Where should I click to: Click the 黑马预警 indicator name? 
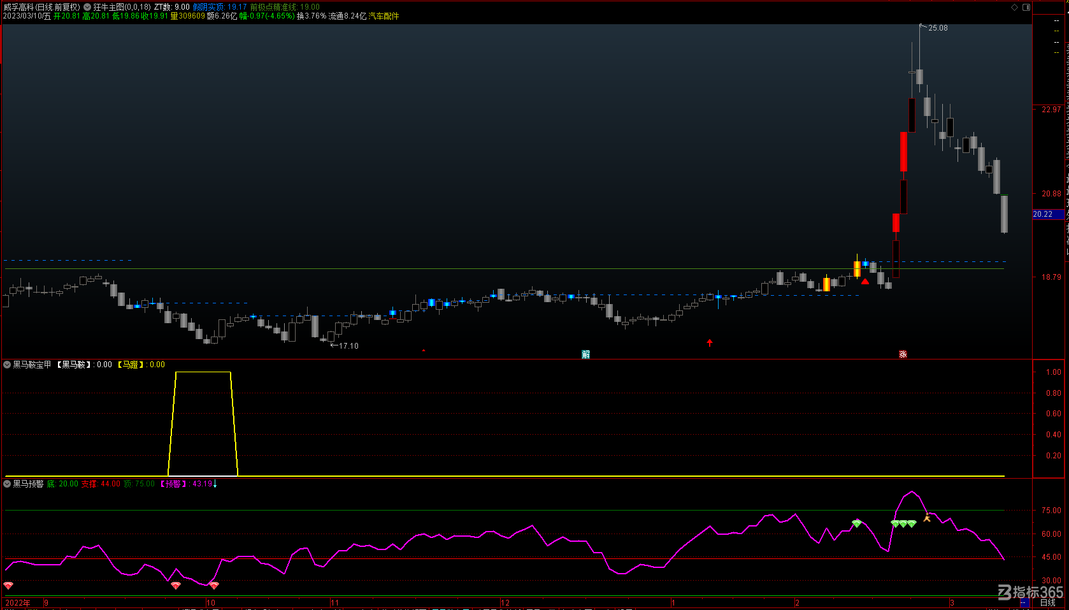(28, 484)
